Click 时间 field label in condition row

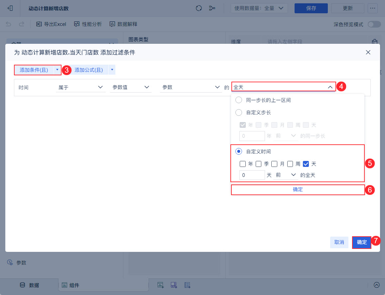(x=23, y=88)
